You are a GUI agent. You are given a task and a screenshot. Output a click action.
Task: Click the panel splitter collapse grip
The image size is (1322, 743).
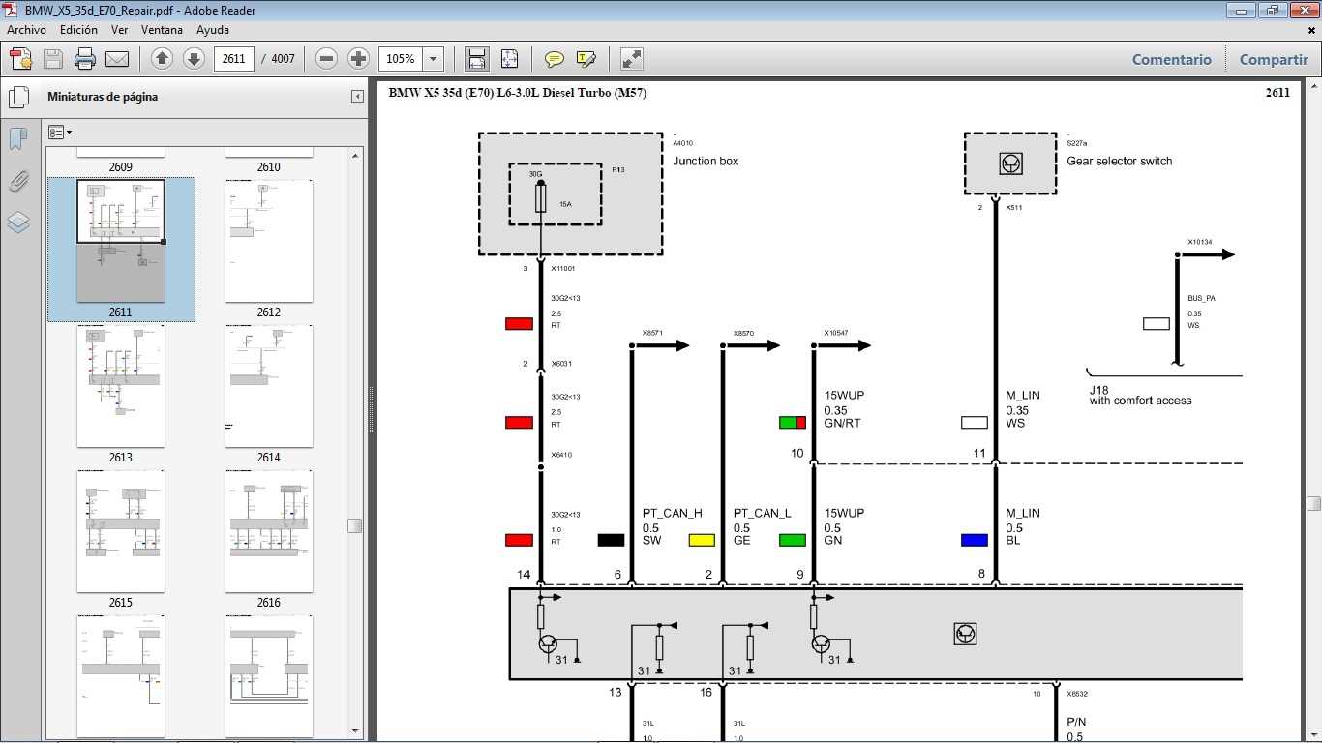[x=372, y=410]
